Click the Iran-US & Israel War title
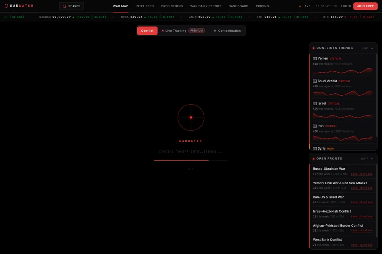 pos(328,197)
